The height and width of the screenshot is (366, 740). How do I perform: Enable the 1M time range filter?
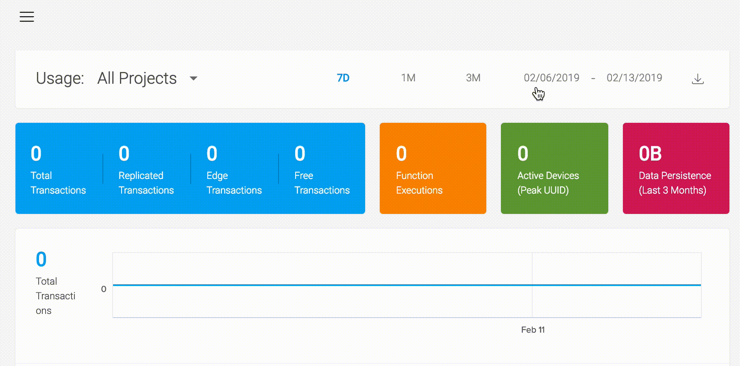coord(408,78)
